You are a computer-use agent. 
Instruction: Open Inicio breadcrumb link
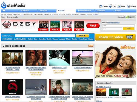coord(4,17)
